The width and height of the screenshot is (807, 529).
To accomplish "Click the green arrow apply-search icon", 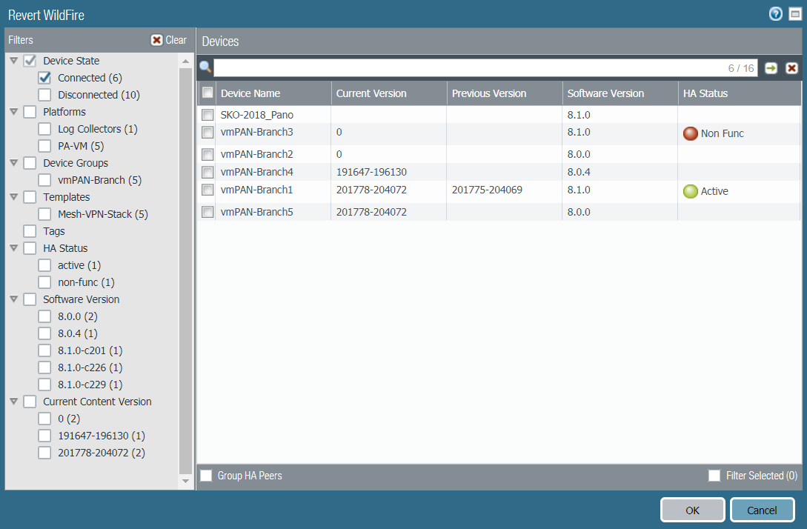I will tap(771, 68).
